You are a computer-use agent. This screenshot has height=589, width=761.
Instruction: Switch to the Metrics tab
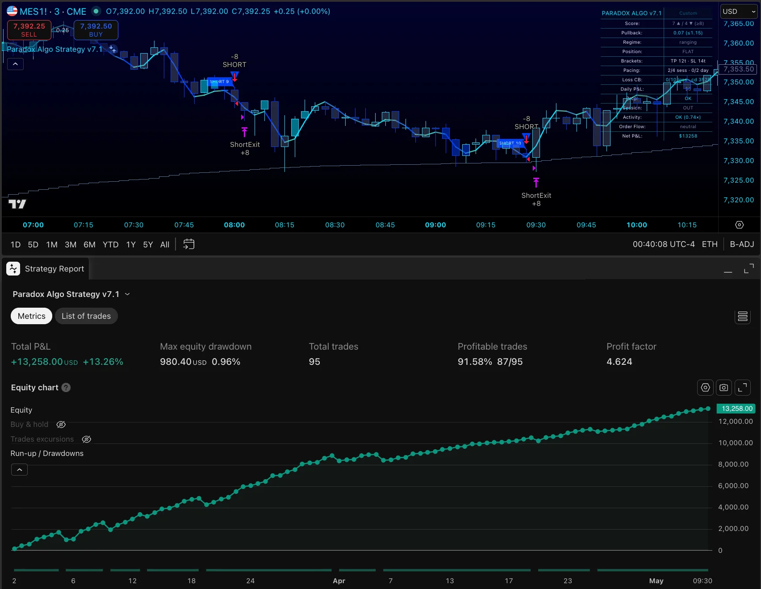click(32, 316)
